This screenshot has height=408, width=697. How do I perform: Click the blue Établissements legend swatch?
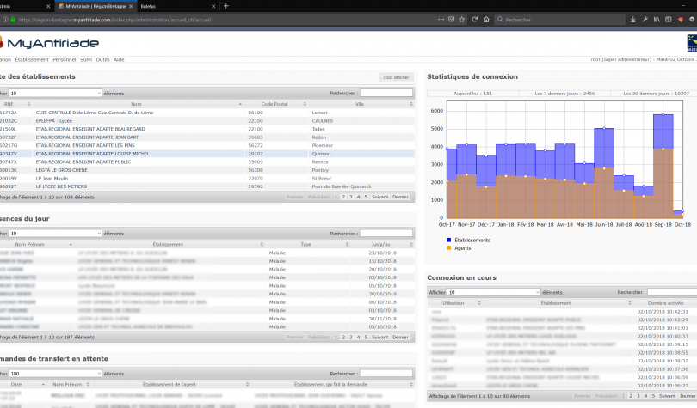448,240
